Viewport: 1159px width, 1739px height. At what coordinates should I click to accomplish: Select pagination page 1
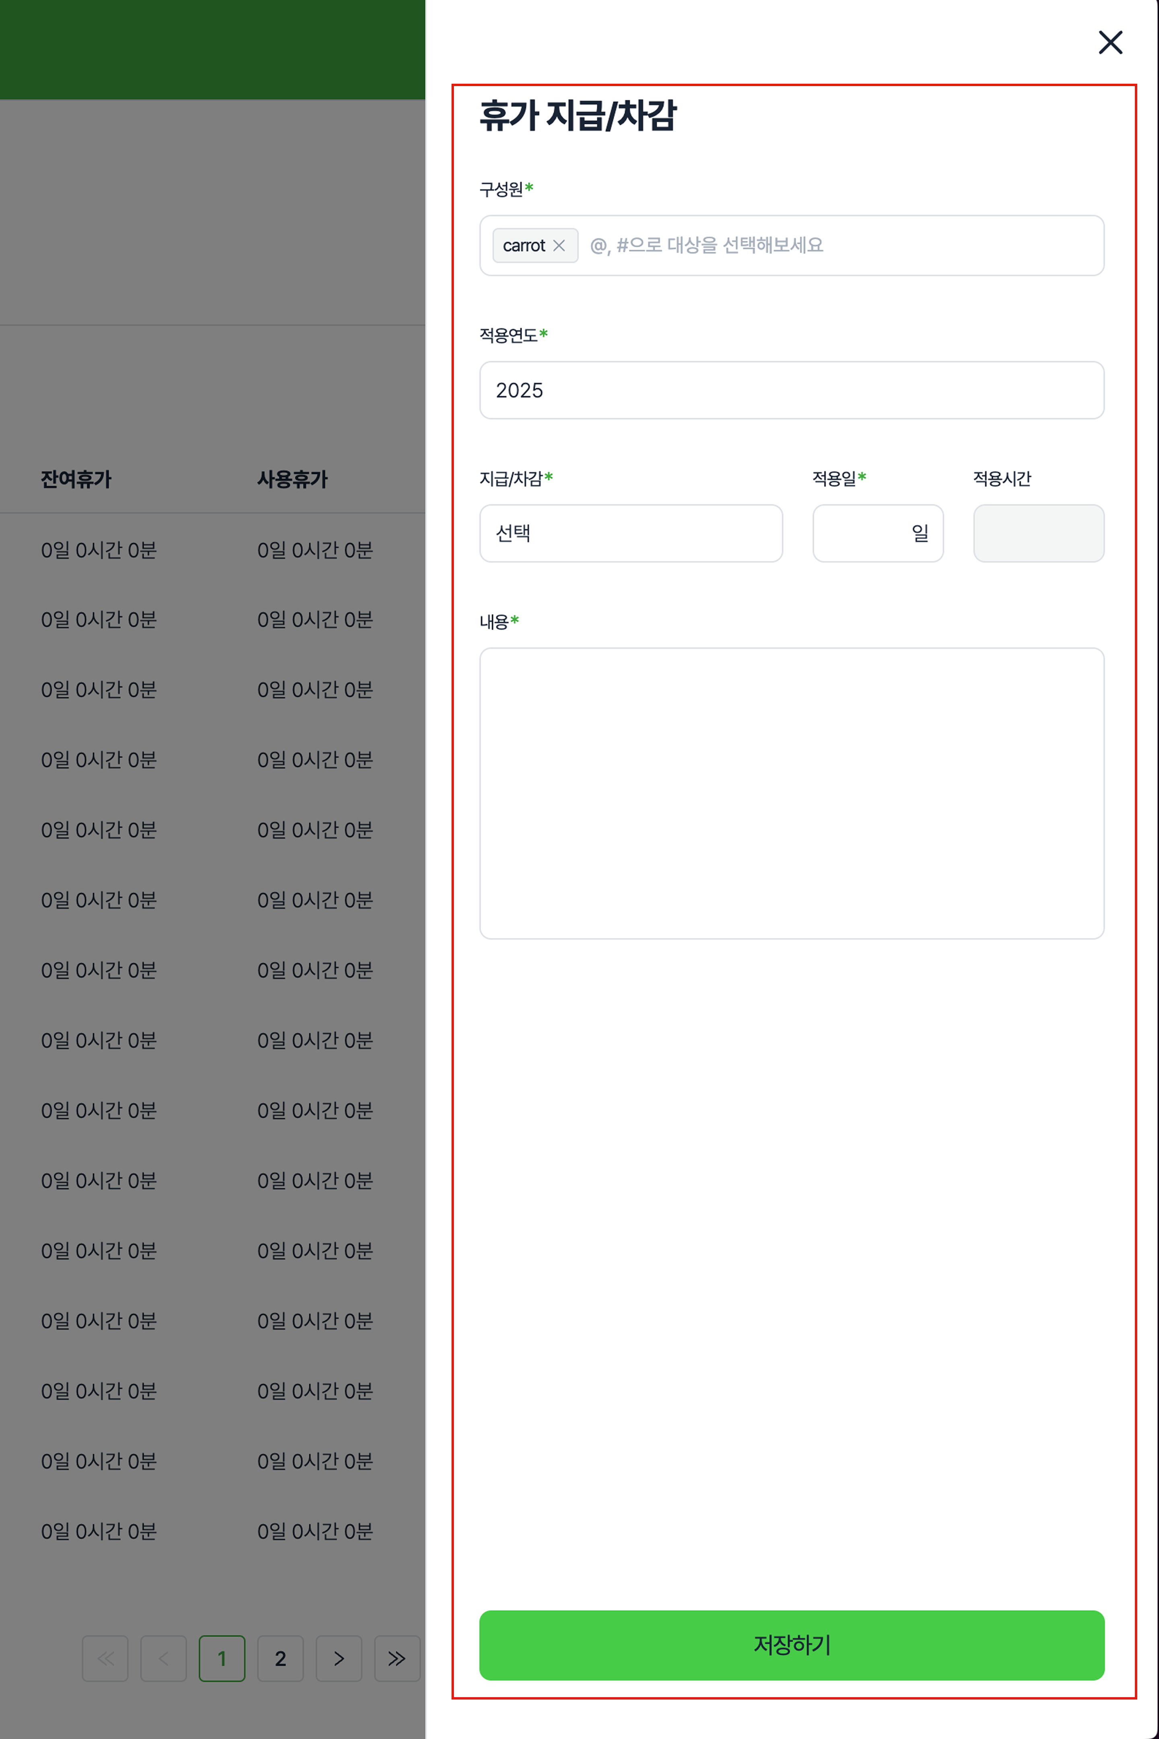click(x=222, y=1658)
